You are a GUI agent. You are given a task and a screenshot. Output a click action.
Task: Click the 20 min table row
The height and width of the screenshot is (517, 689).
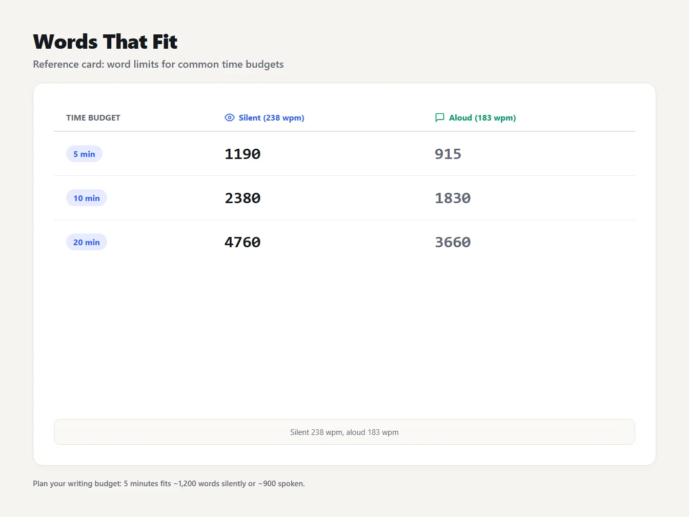(x=344, y=242)
